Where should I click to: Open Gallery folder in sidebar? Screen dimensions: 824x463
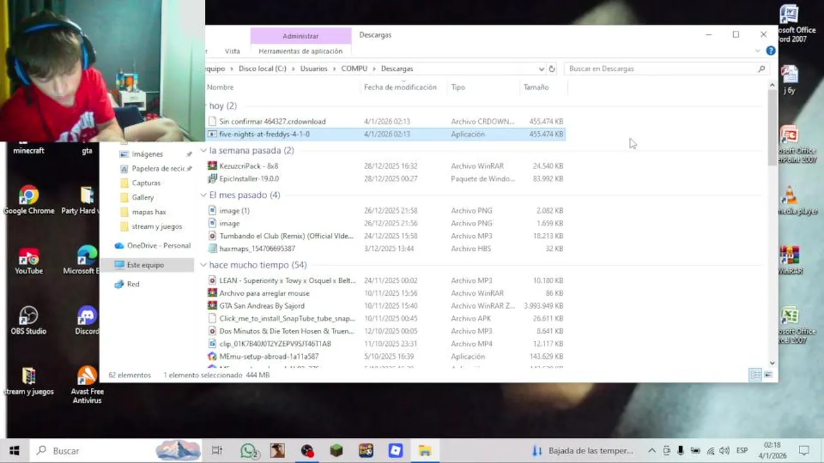143,197
